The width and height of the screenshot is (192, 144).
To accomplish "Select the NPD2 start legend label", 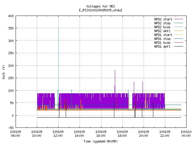I will (x=163, y=19).
